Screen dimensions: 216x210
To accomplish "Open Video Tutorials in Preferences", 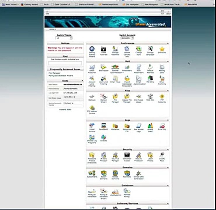I will point(103,49).
